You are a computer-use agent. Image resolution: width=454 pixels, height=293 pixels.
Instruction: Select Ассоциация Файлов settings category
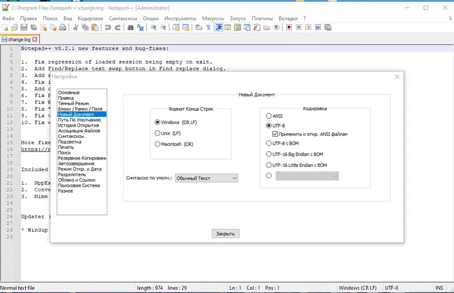[x=79, y=131]
